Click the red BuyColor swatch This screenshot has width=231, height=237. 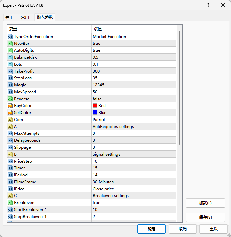95,106
